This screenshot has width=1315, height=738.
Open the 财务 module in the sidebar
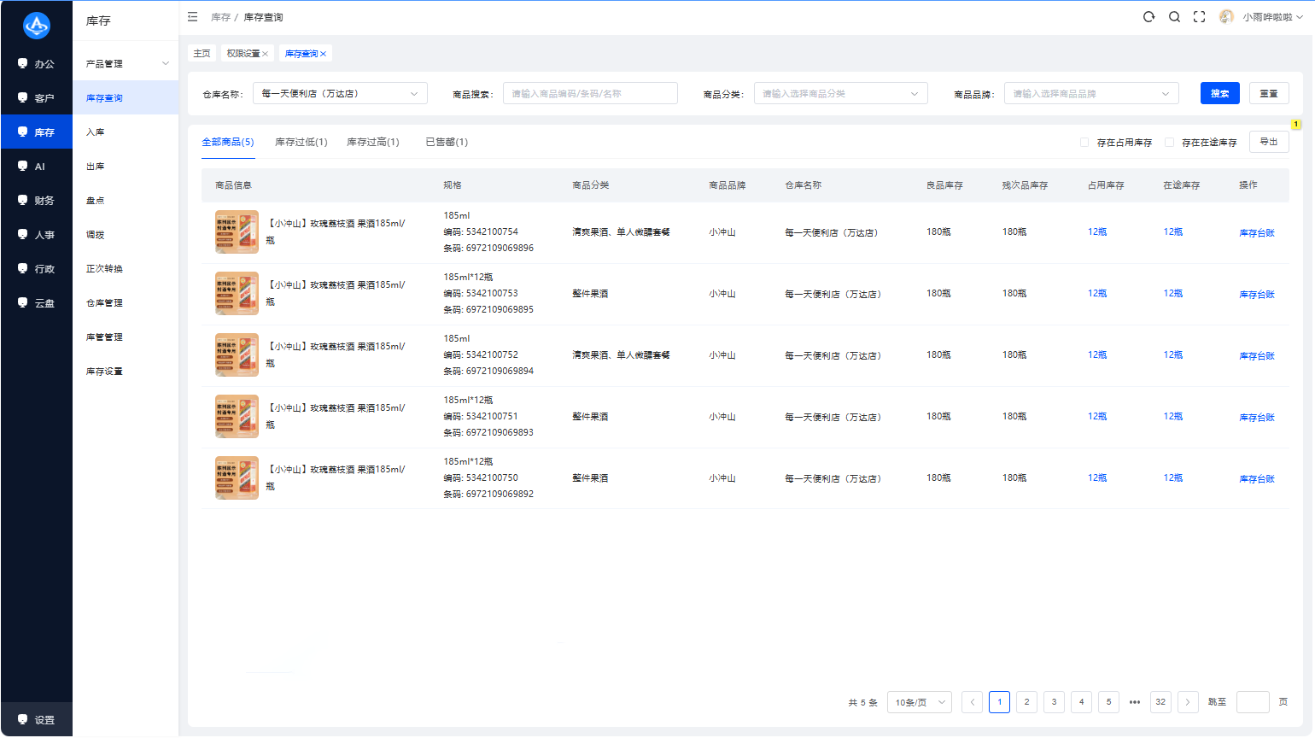[36, 201]
